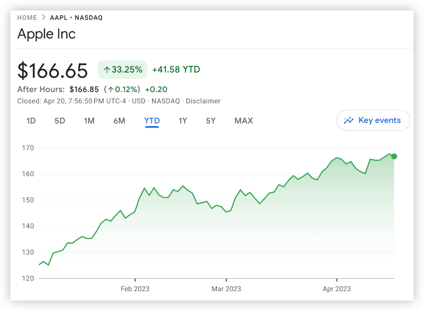Open the 5Y chart range
424x311 pixels.
211,121
